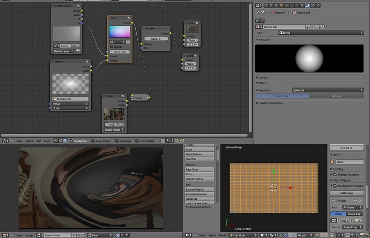370x238 pixels.
Task: Click the Texture ball name field in properties
Action: tap(284, 27)
